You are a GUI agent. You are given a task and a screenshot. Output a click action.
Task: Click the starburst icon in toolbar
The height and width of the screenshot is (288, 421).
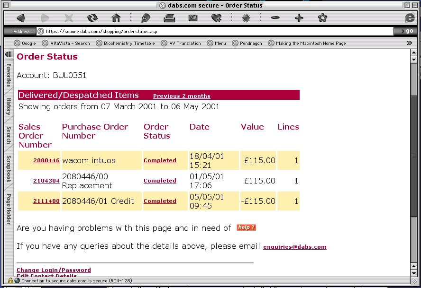click(246, 18)
